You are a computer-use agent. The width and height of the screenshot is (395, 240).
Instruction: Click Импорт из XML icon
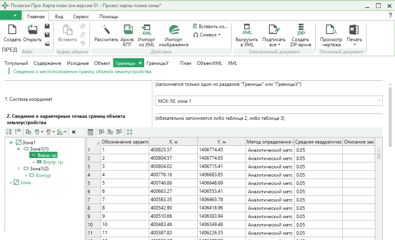click(147, 29)
